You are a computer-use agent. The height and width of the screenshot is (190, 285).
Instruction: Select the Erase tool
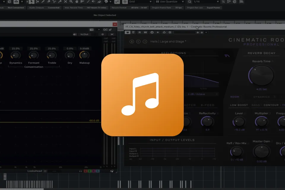(48, 2)
